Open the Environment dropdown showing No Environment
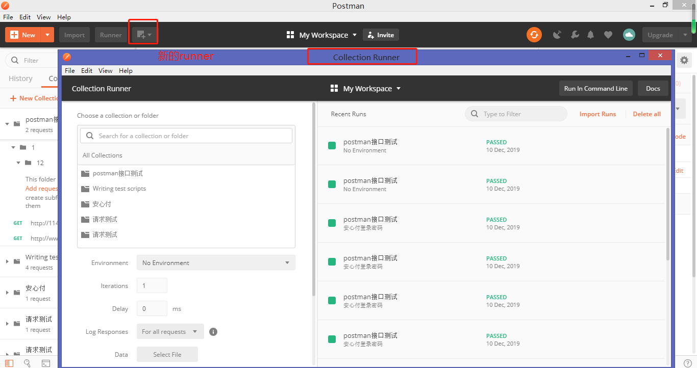Viewport: 697px width, 368px height. 216,262
